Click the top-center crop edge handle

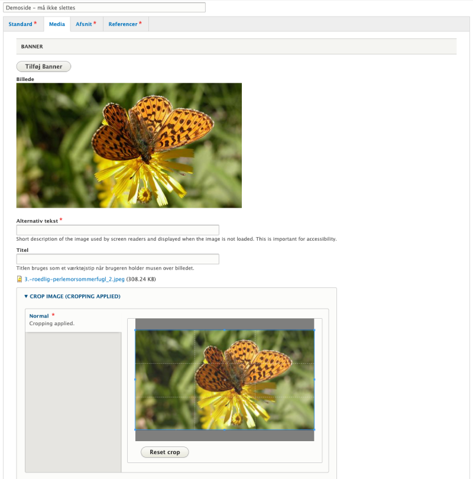(225, 330)
